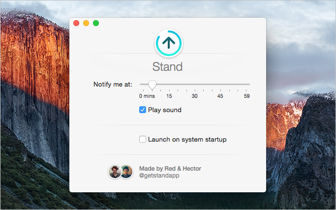Image resolution: width=336 pixels, height=210 pixels.
Task: Click the Play sound label text
Action: (165, 110)
